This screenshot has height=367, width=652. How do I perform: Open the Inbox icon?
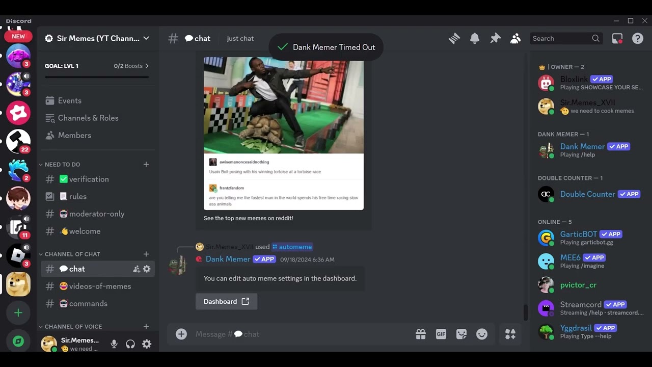click(617, 38)
